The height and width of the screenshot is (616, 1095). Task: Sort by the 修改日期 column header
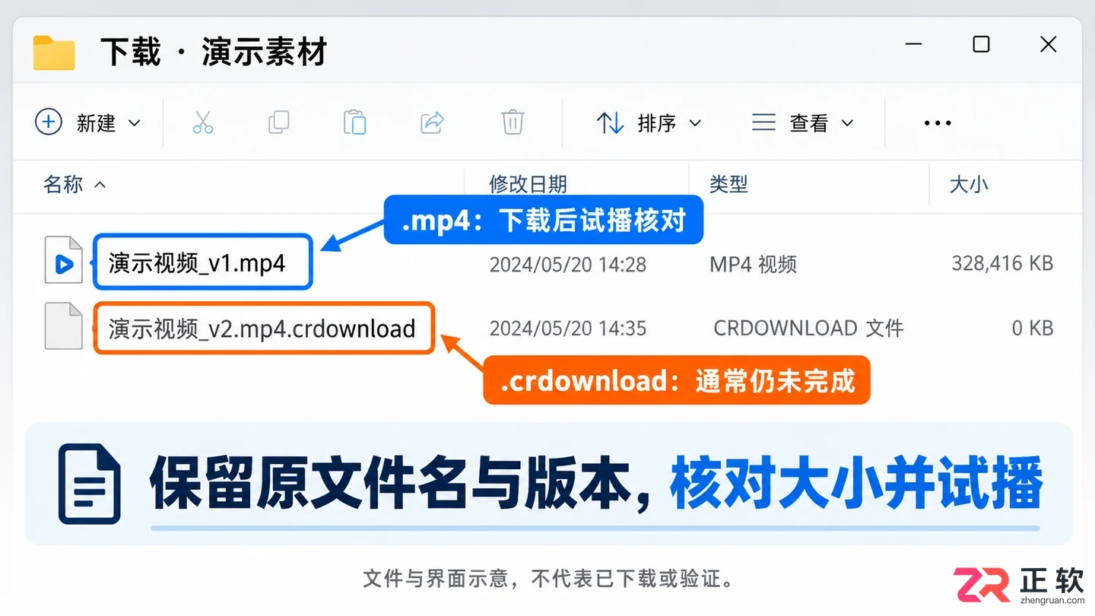pyautogui.click(x=528, y=184)
